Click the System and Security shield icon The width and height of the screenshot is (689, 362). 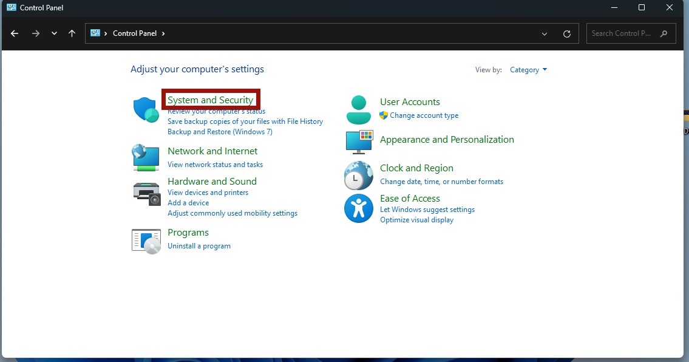click(145, 109)
